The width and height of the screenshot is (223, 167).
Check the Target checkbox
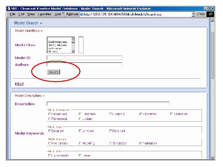(80, 156)
